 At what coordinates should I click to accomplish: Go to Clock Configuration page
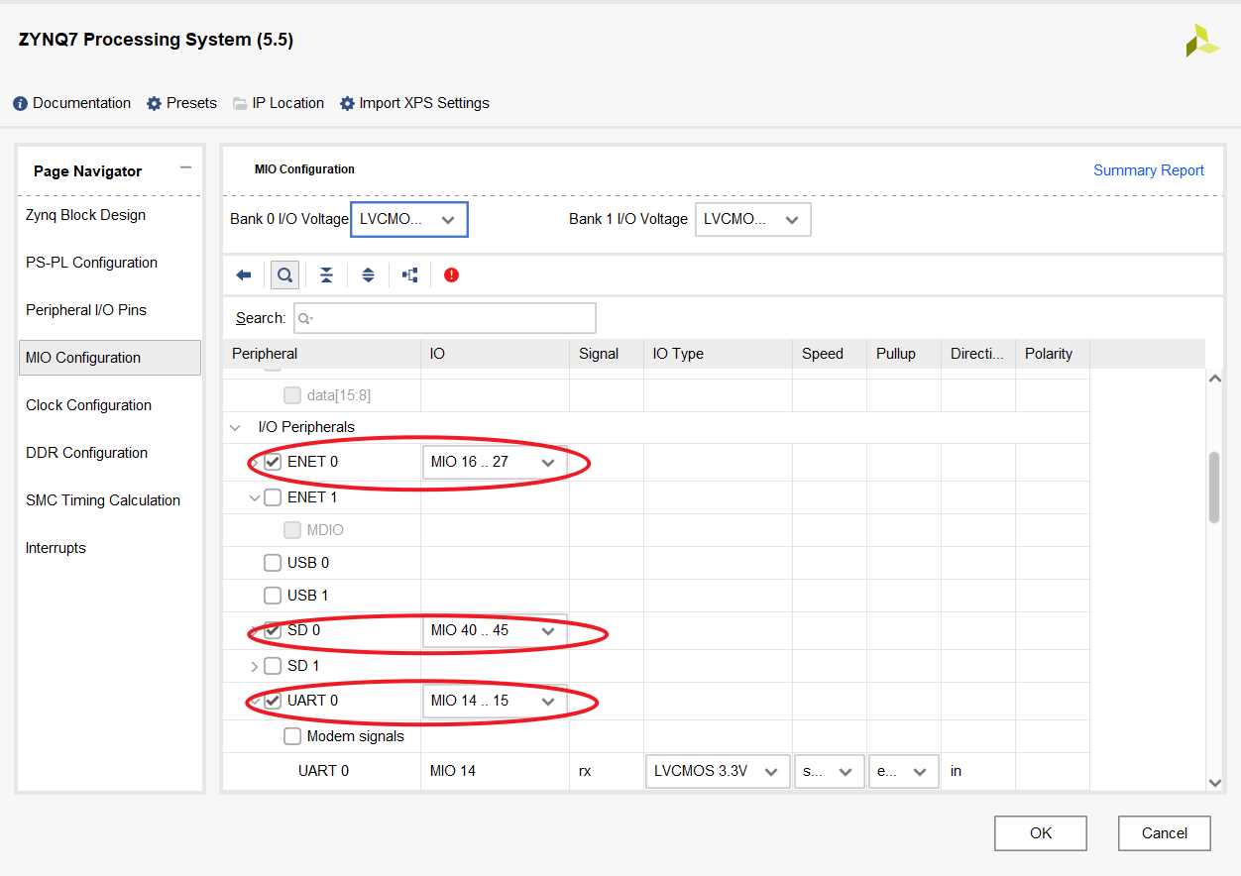(x=88, y=405)
